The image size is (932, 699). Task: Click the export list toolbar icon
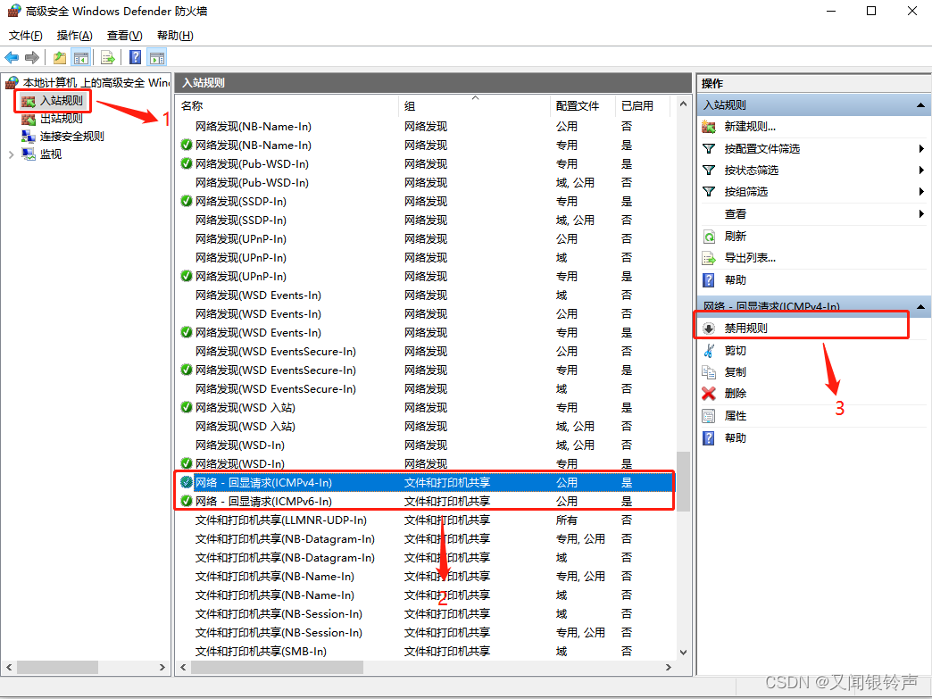[107, 58]
